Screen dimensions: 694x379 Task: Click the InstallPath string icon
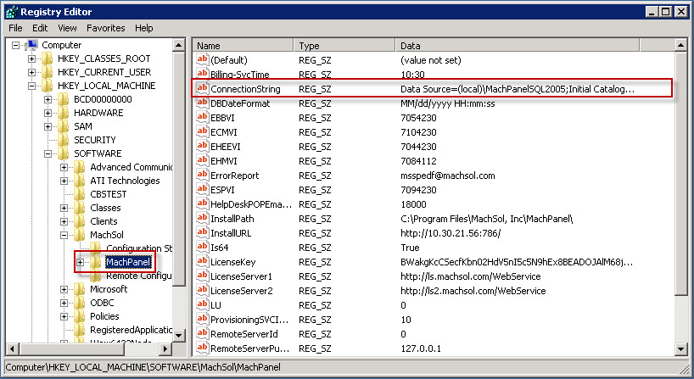coord(202,218)
